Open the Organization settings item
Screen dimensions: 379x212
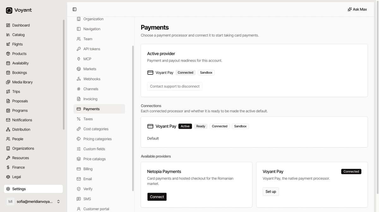[x=99, y=19]
